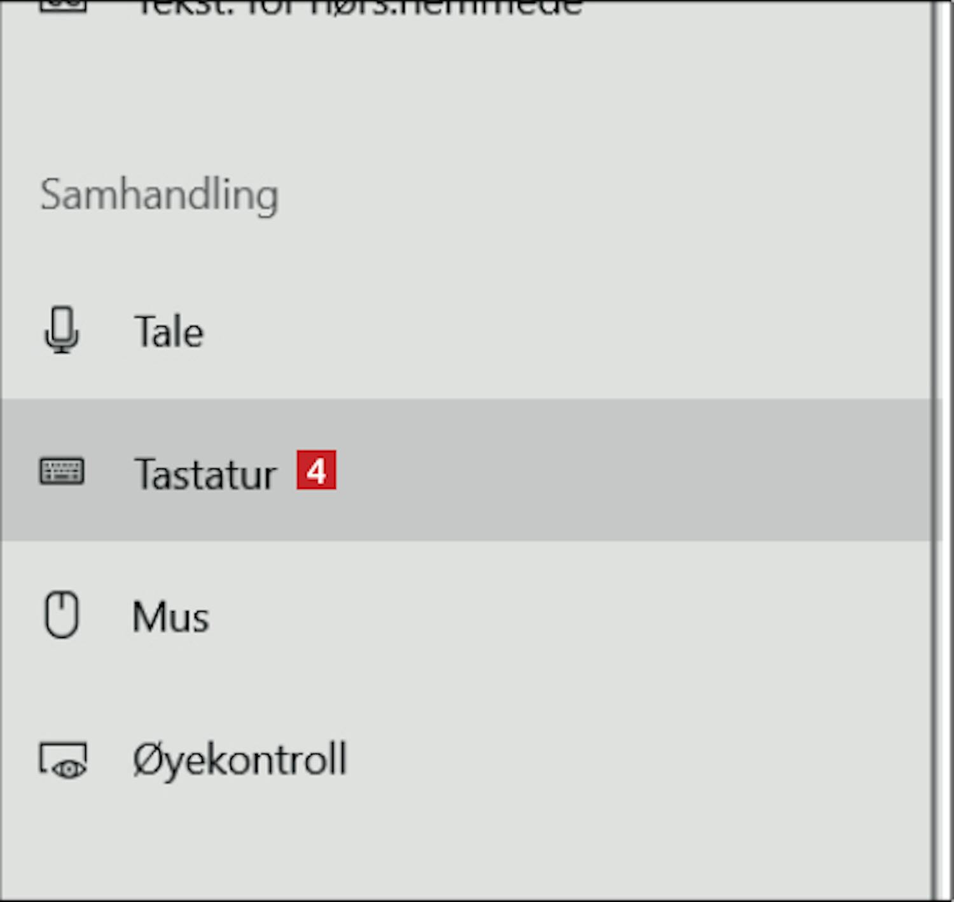Choose the Mus text label

[170, 617]
